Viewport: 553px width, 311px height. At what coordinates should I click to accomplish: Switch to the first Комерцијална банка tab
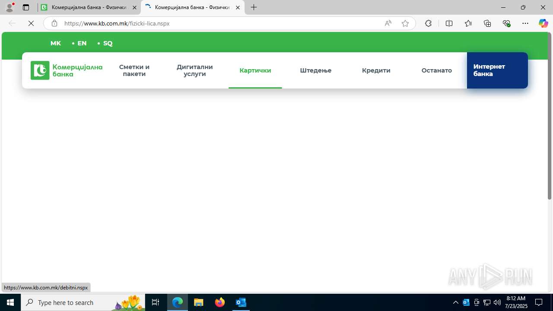tap(89, 7)
